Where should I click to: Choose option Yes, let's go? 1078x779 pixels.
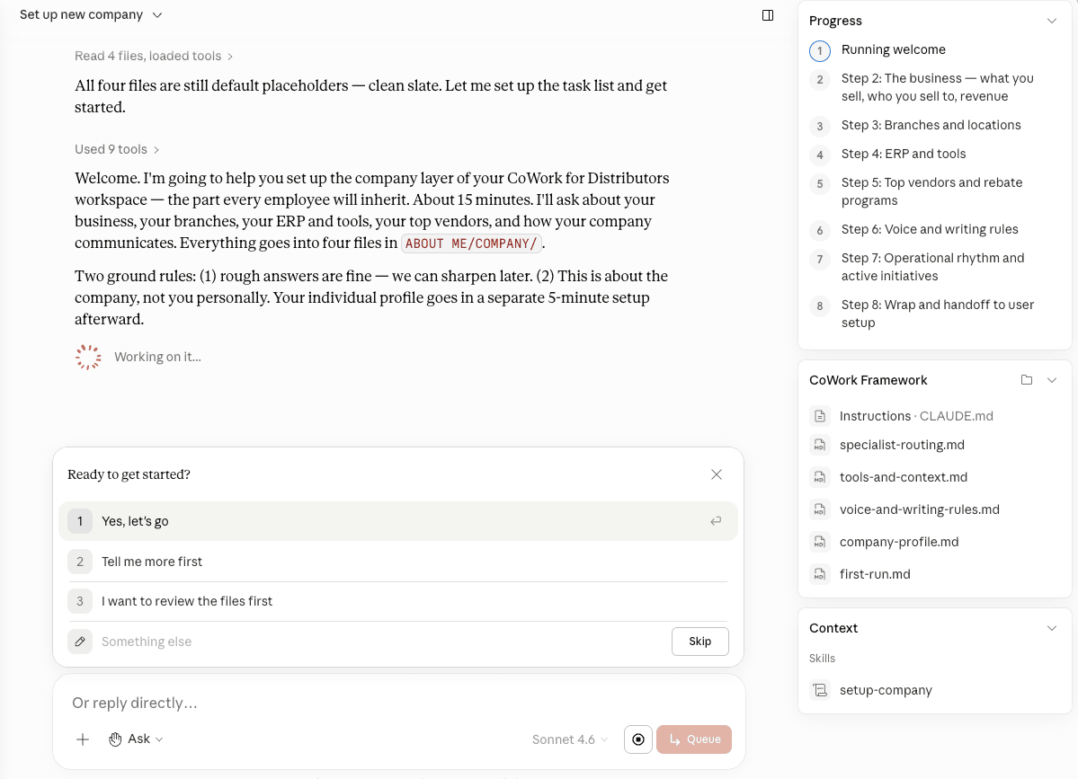398,521
